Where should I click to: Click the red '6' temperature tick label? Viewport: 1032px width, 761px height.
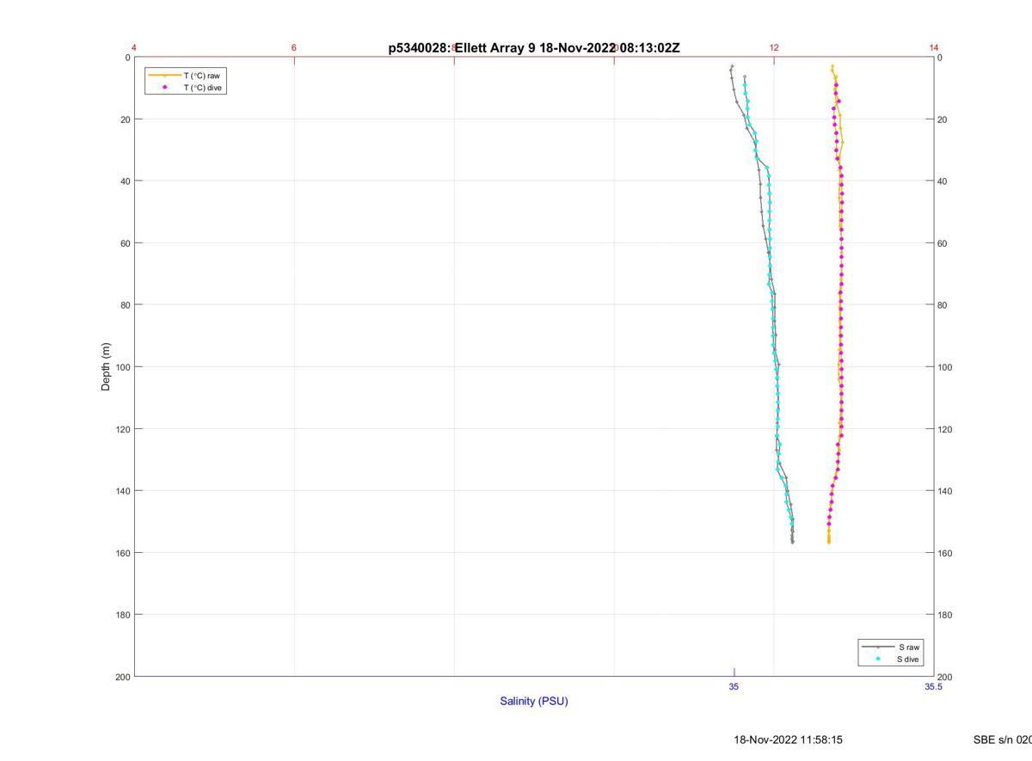coord(294,48)
